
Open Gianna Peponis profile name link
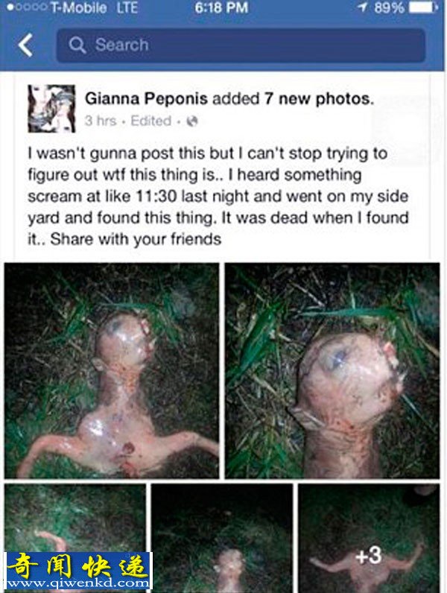click(146, 98)
